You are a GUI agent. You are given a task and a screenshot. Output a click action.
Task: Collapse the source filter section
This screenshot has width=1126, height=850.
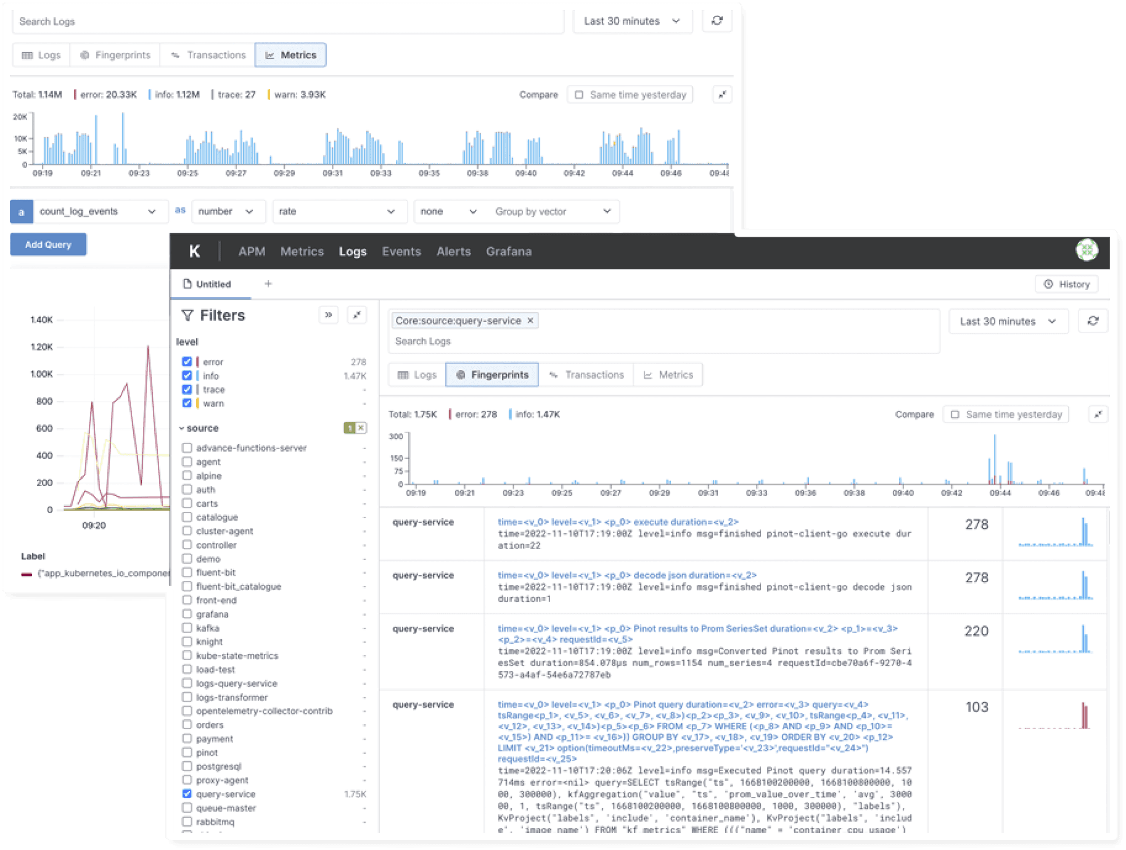(x=181, y=428)
